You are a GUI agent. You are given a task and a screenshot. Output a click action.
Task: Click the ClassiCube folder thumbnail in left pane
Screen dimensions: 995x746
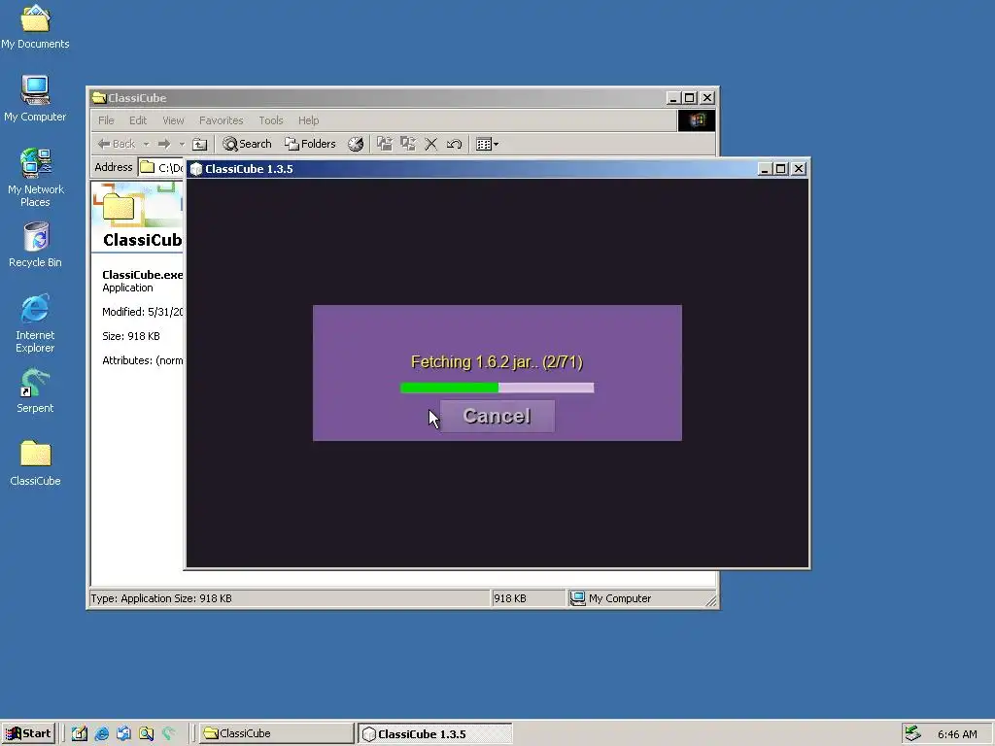point(120,206)
